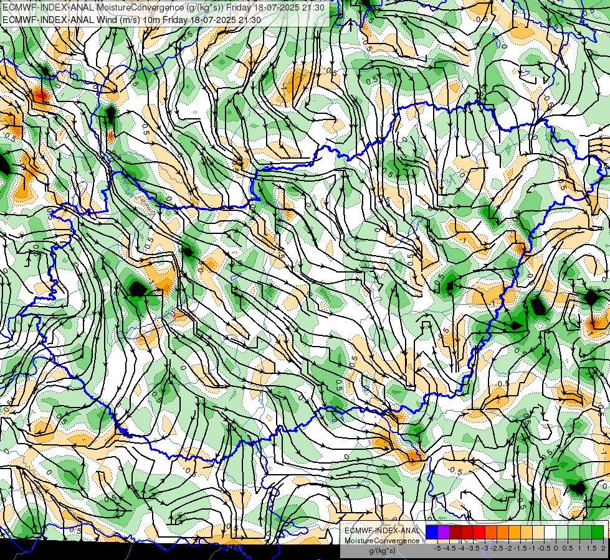The width and height of the screenshot is (610, 560).
Task: Click the legend label MoistureConvergence
Action: tap(382, 541)
